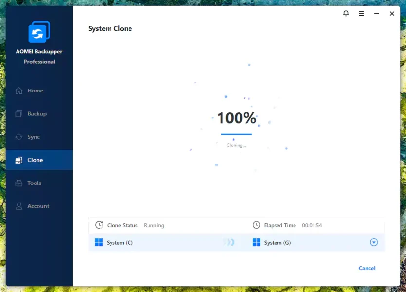
Task: Click the highlighted Clone sidebar icon
Action: (20, 160)
